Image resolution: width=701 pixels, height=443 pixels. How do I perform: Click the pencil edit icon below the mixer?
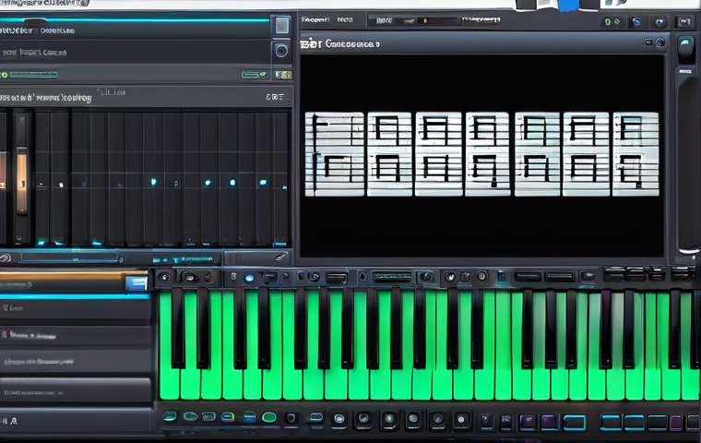tap(280, 257)
